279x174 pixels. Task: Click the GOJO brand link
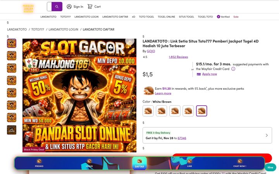[151, 51]
